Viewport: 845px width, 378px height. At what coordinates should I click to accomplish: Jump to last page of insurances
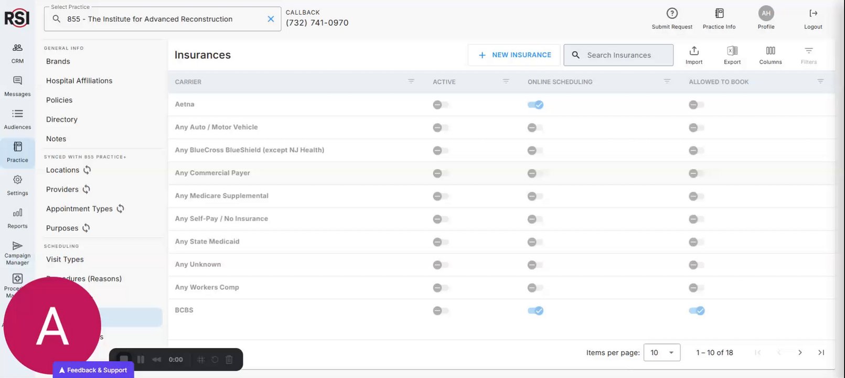click(x=821, y=353)
